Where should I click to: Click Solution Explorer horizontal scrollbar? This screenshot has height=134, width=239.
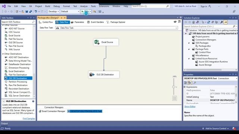(204, 70)
